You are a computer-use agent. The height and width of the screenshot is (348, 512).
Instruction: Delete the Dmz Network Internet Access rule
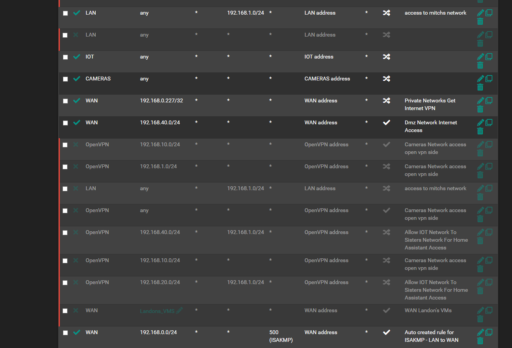[480, 131]
